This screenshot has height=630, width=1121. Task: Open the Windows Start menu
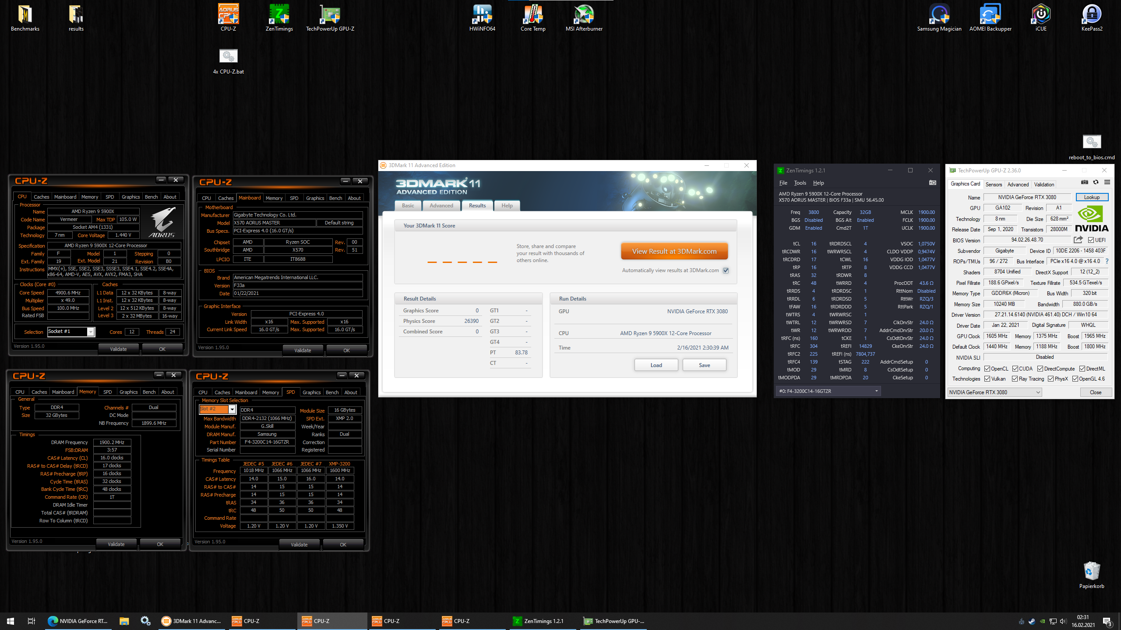click(x=11, y=621)
